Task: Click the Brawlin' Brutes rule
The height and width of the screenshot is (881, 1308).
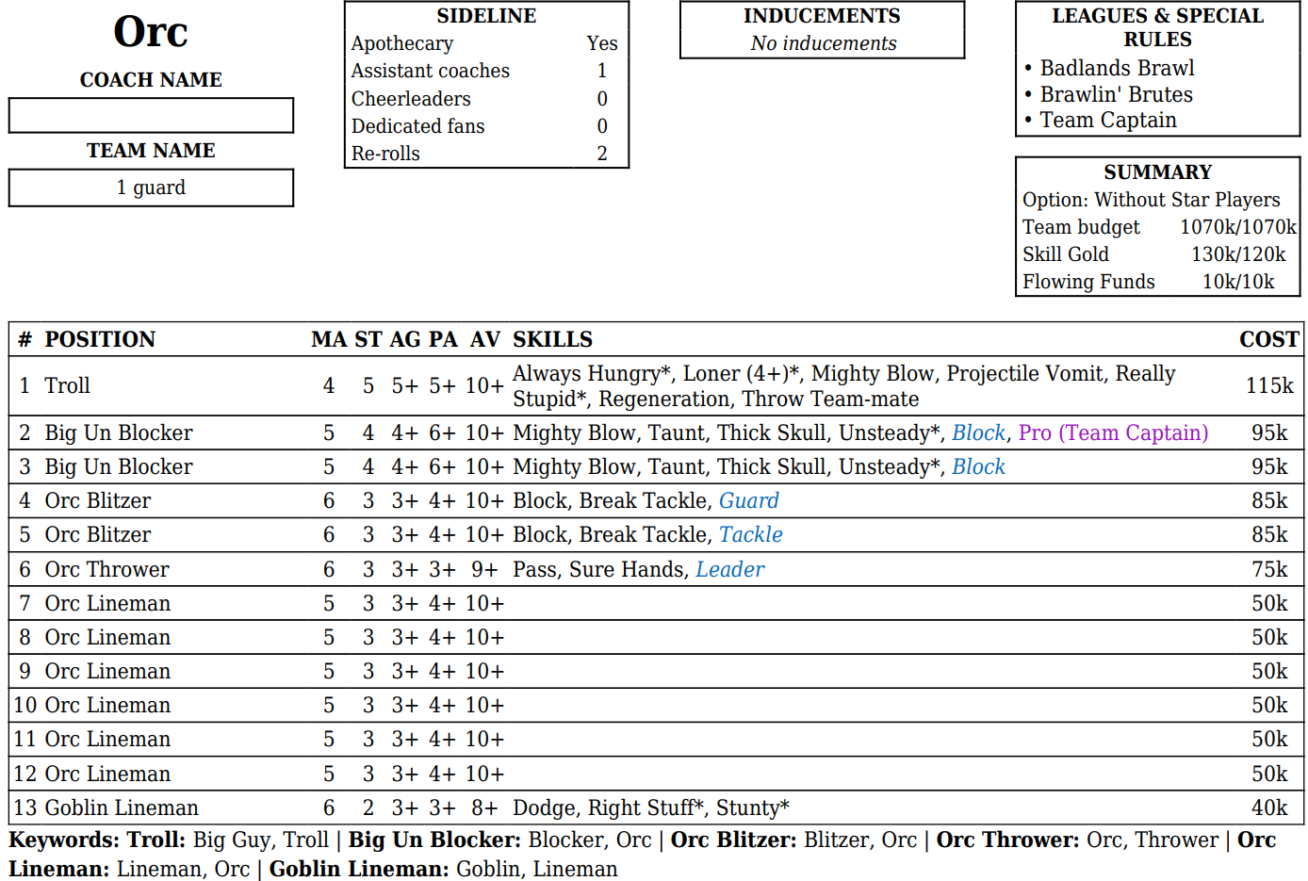Action: point(1116,94)
